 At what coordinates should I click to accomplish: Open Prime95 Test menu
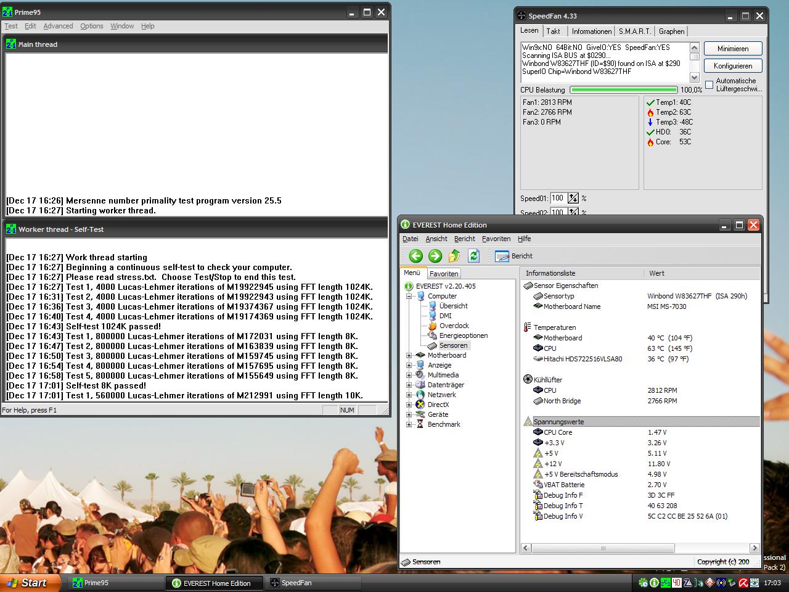pos(11,26)
